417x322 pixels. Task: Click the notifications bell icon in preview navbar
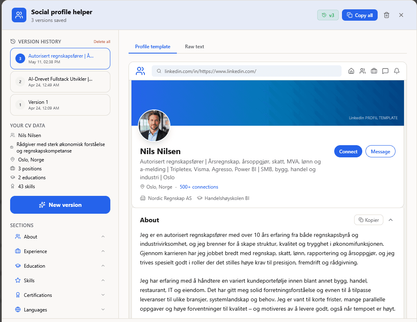point(397,71)
